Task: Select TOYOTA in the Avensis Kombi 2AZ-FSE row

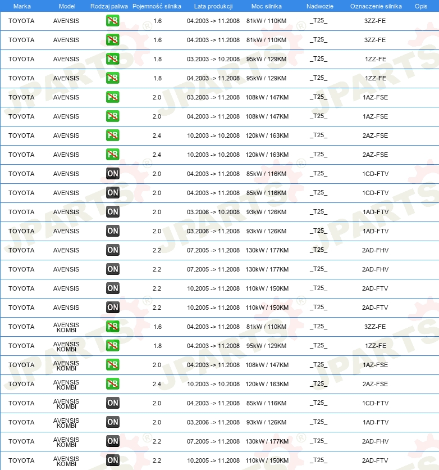Action: click(x=21, y=384)
